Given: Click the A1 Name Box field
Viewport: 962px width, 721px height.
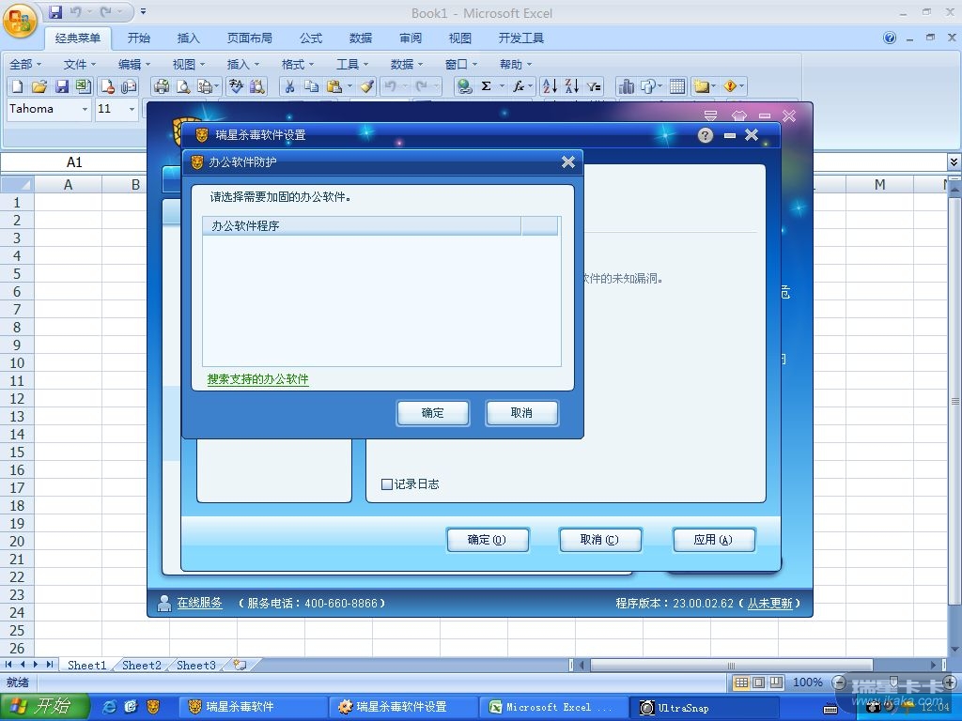Looking at the screenshot, I should coord(73,161).
